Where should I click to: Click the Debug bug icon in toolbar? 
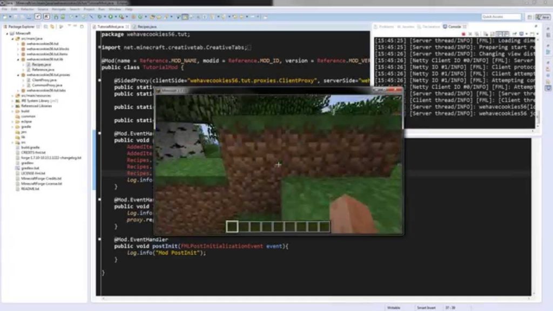[x=99, y=17]
